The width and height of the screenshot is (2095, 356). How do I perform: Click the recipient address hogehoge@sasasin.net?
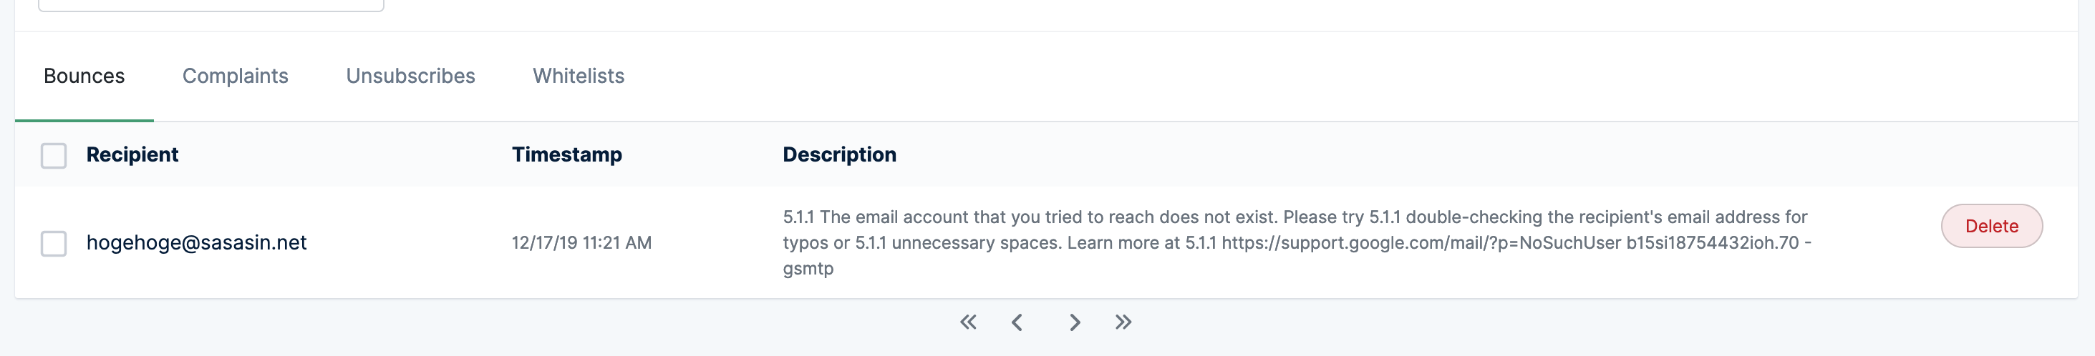pyautogui.click(x=196, y=243)
